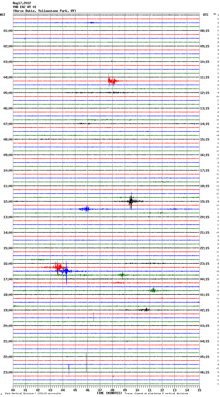This screenshot has height=397, width=220.
Task: Select the 18:00 MST time label
Action: 8,295
